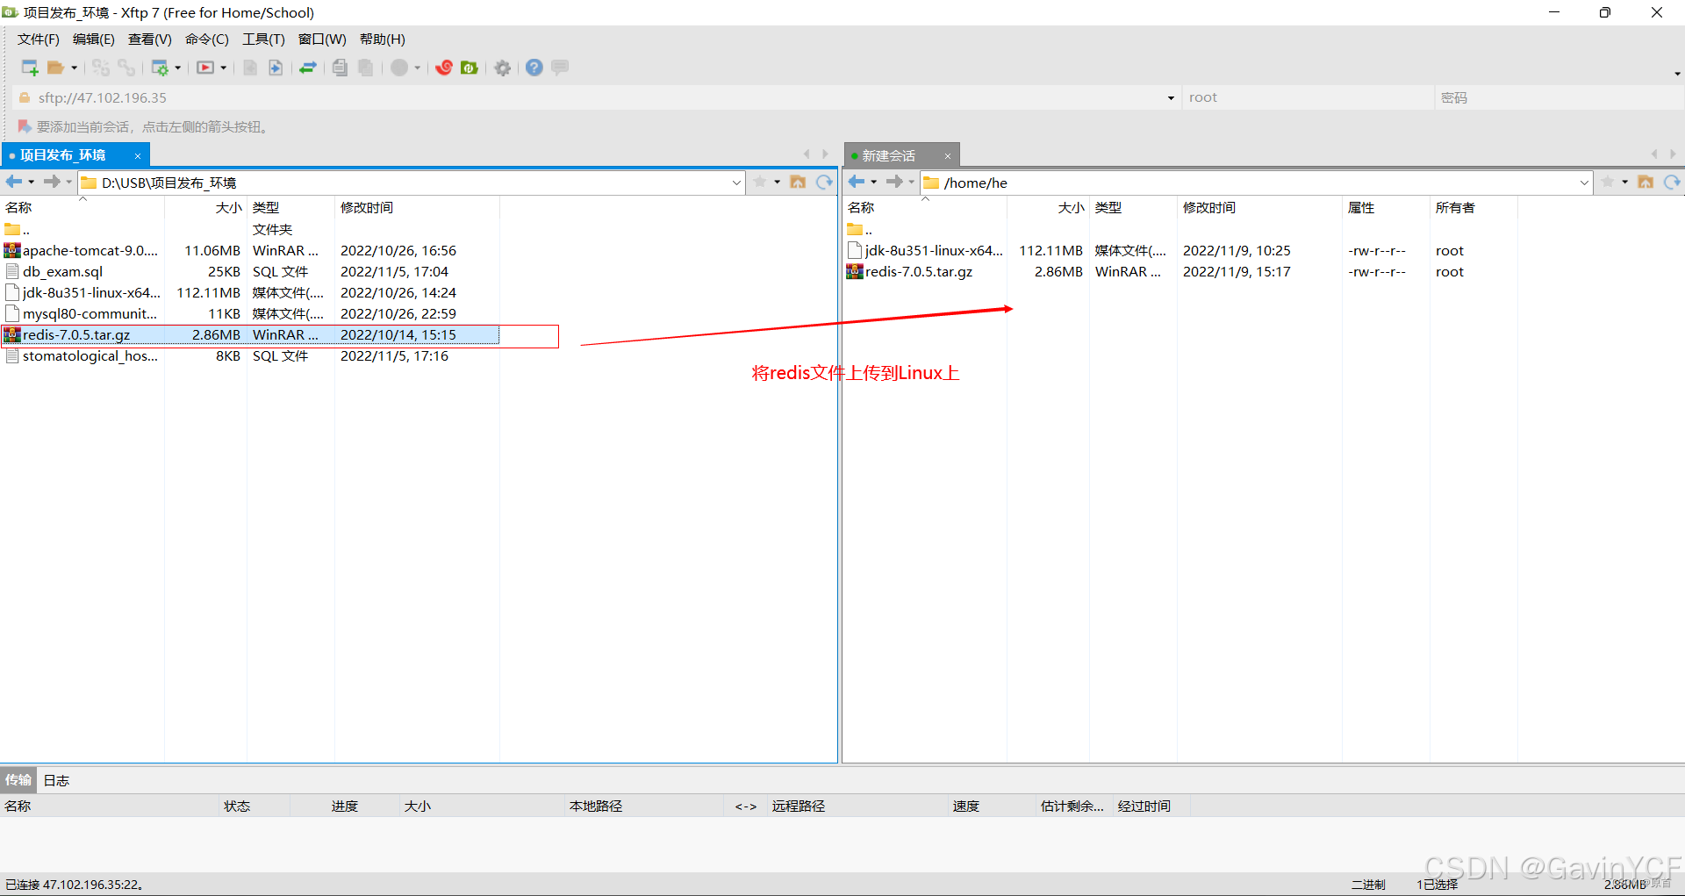Click the Help question mark icon
The image size is (1685, 896).
[534, 68]
